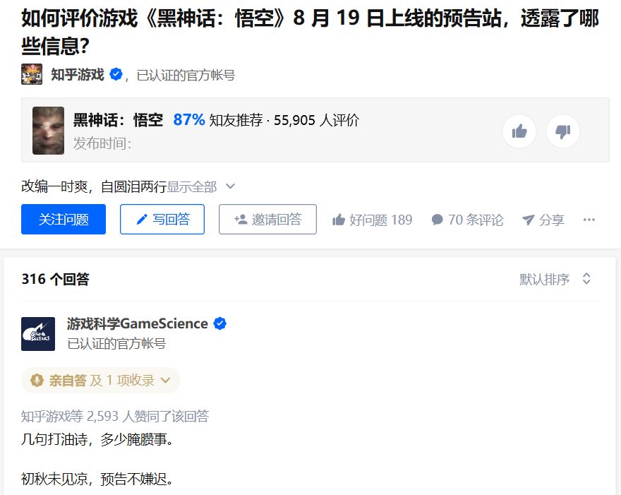Follow the question with 关注问题
This screenshot has width=621, height=495.
64,219
